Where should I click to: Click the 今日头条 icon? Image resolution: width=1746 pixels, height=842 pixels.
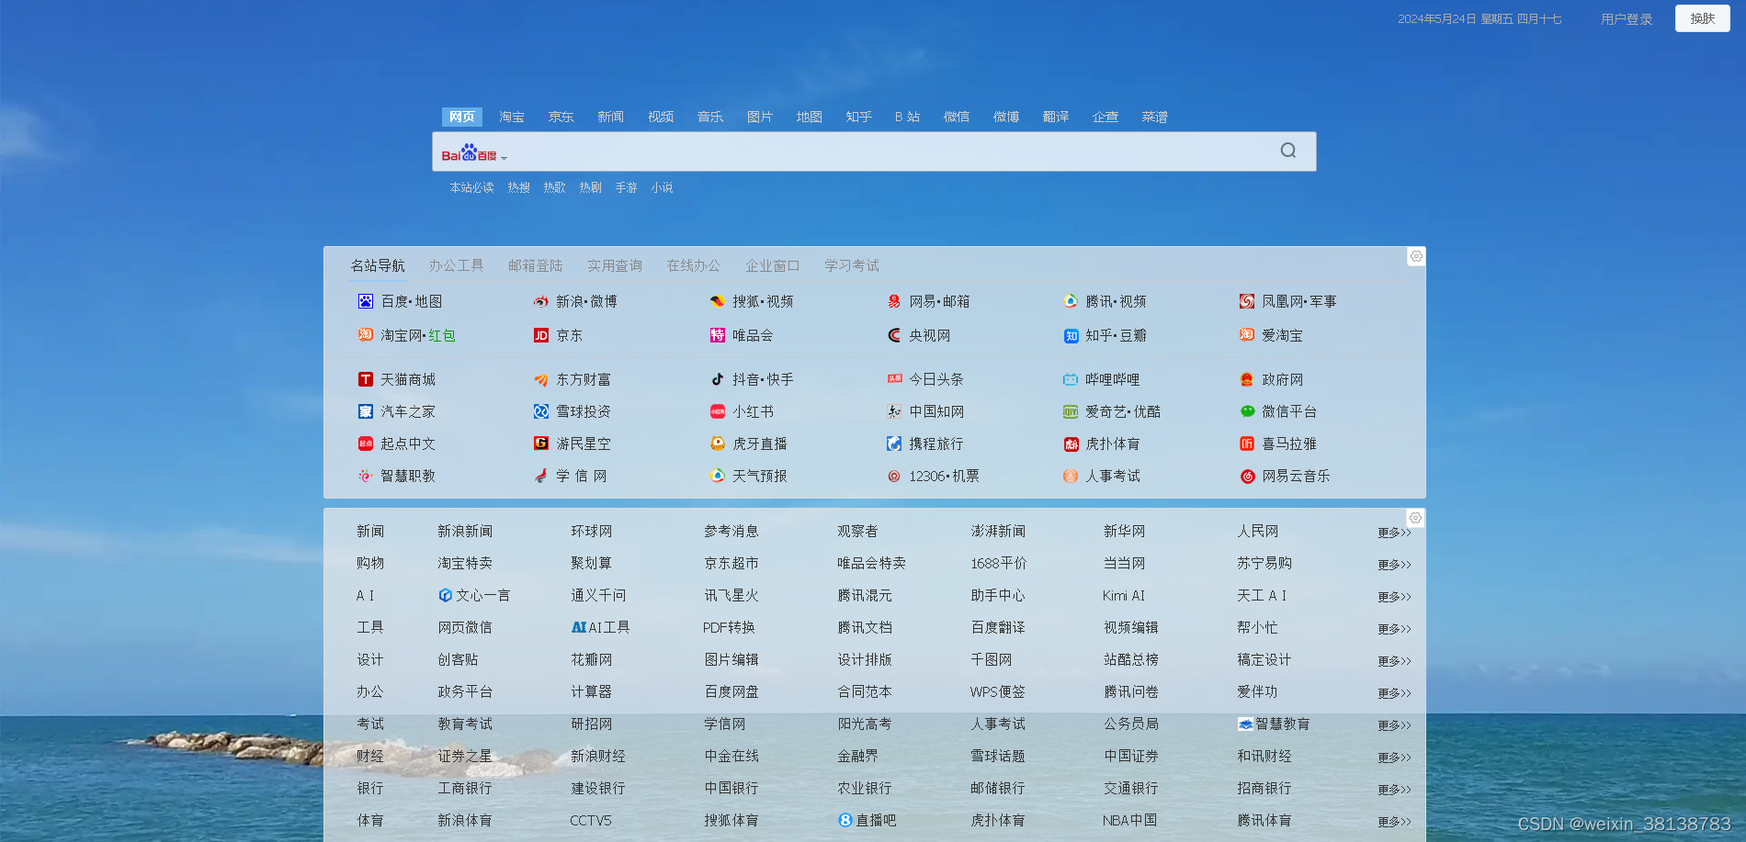[x=894, y=379]
